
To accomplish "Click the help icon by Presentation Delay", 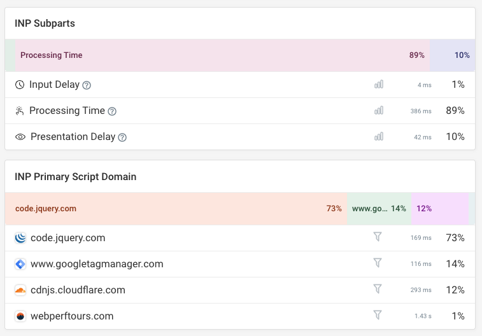I will click(x=122, y=137).
